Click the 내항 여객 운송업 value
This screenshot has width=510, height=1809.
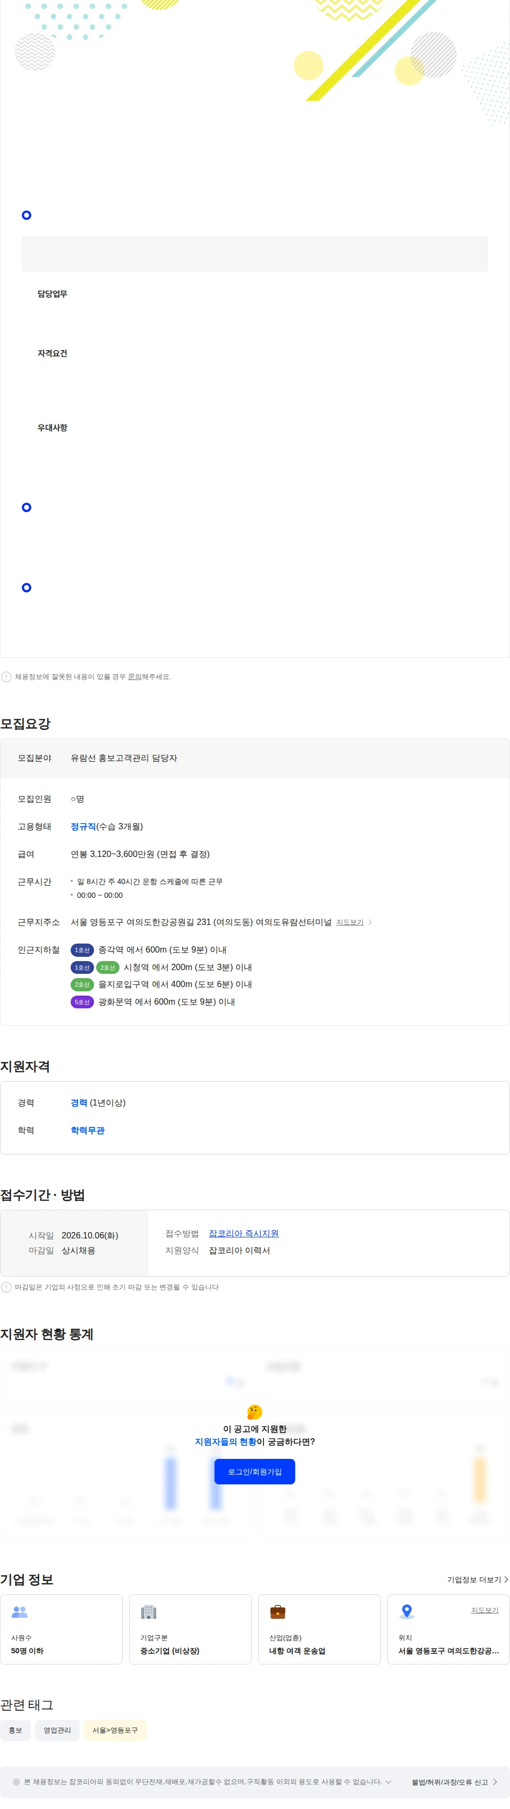[297, 1651]
